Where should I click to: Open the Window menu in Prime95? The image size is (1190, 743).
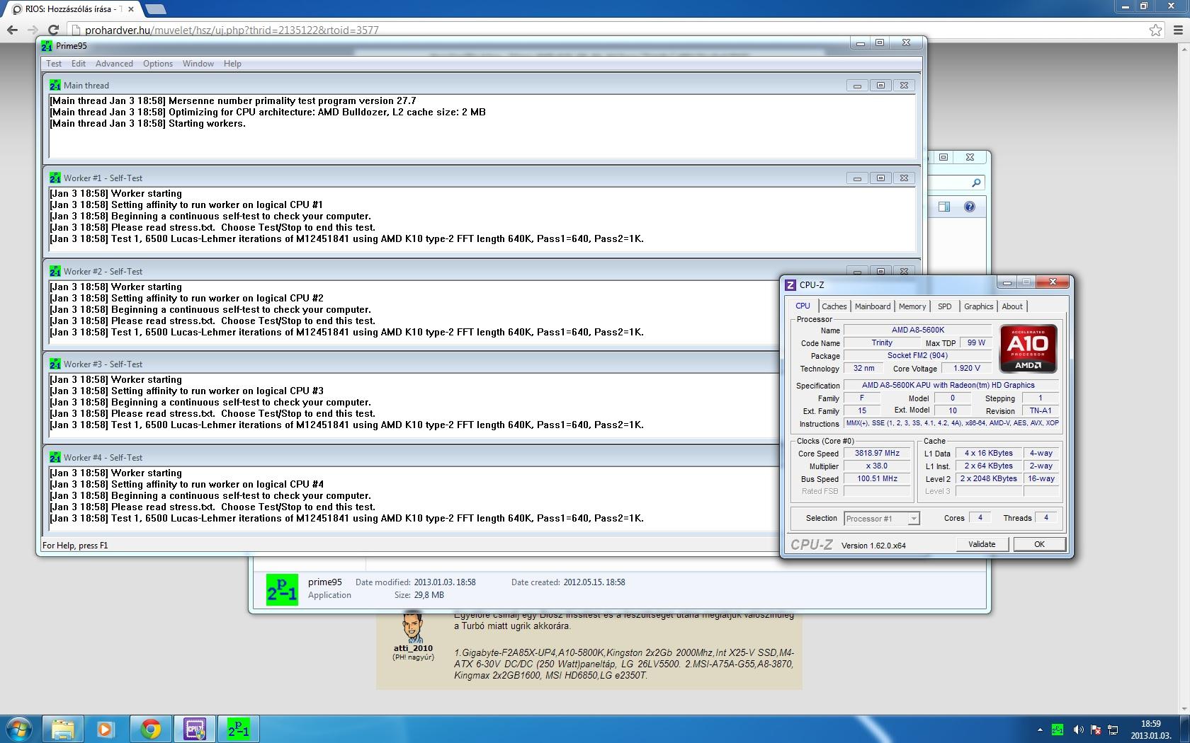[x=198, y=64]
